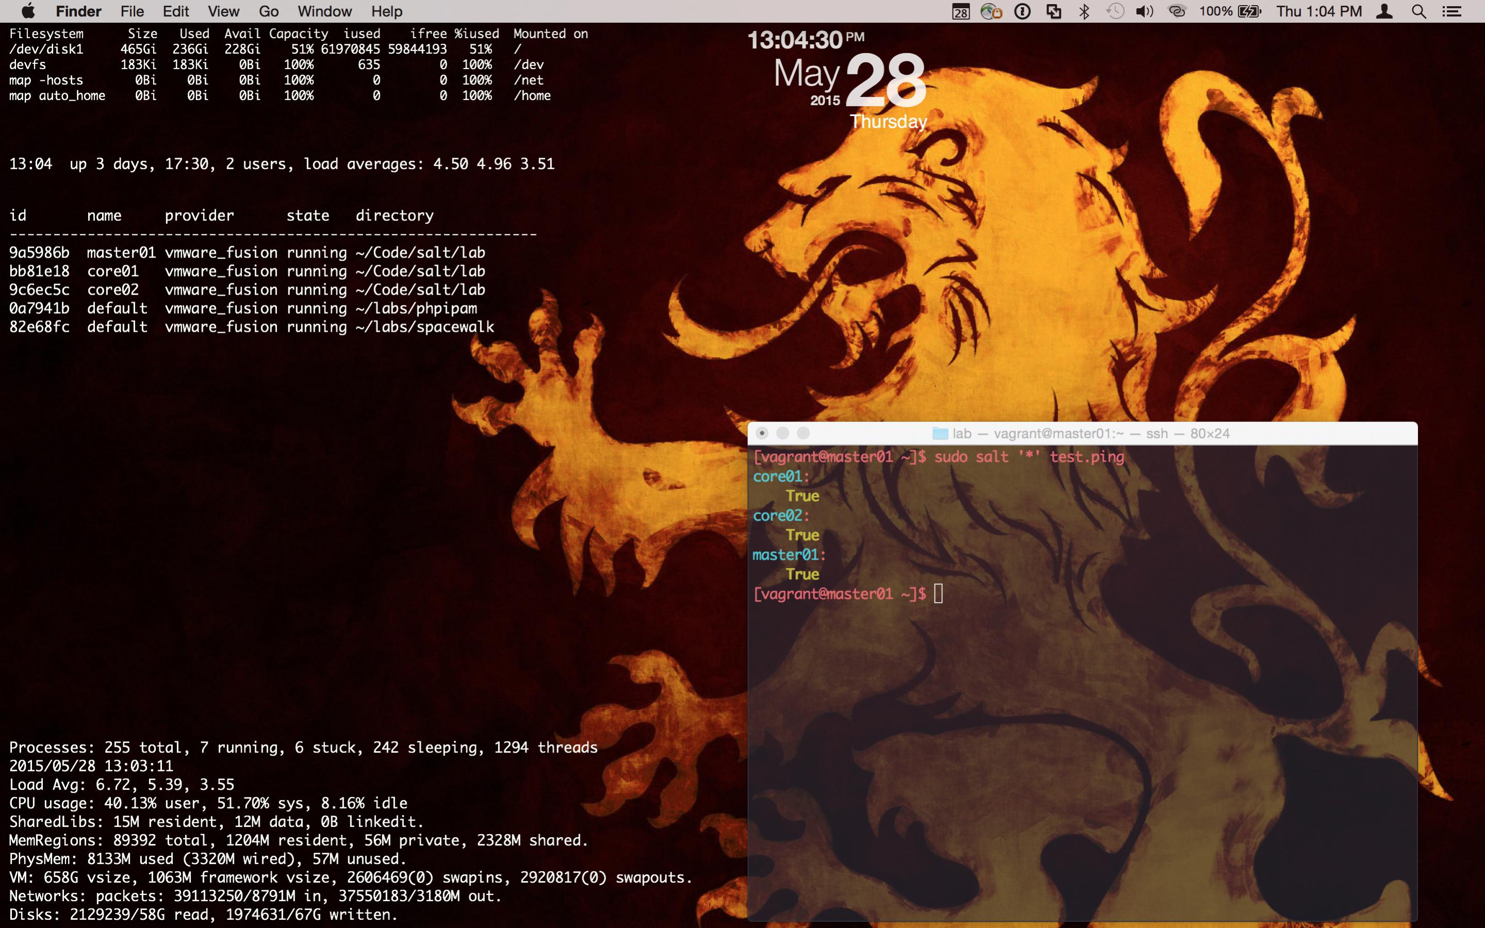Open the Bluetooth status menu
Image resolution: width=1485 pixels, height=928 pixels.
click(x=1084, y=11)
